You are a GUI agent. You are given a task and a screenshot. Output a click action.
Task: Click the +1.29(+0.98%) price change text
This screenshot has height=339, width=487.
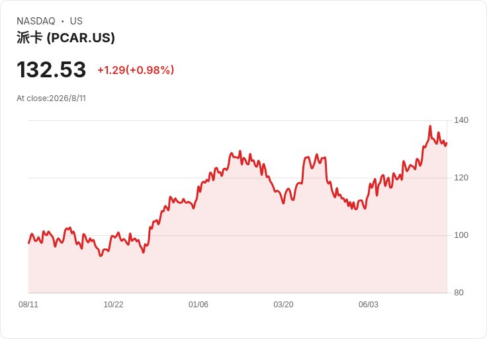pos(136,70)
